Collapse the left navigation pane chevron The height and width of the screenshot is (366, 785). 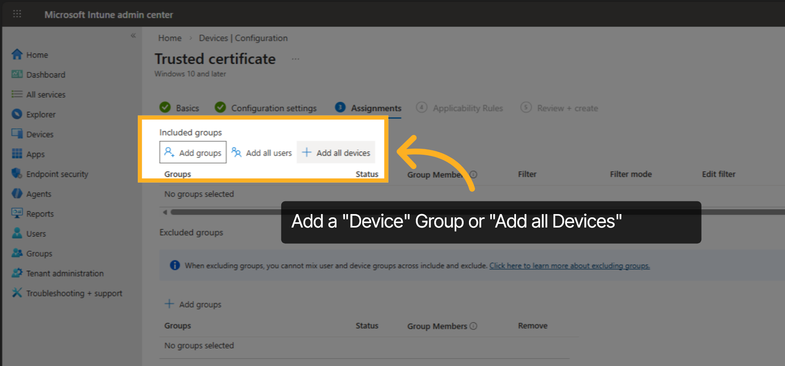click(x=133, y=36)
